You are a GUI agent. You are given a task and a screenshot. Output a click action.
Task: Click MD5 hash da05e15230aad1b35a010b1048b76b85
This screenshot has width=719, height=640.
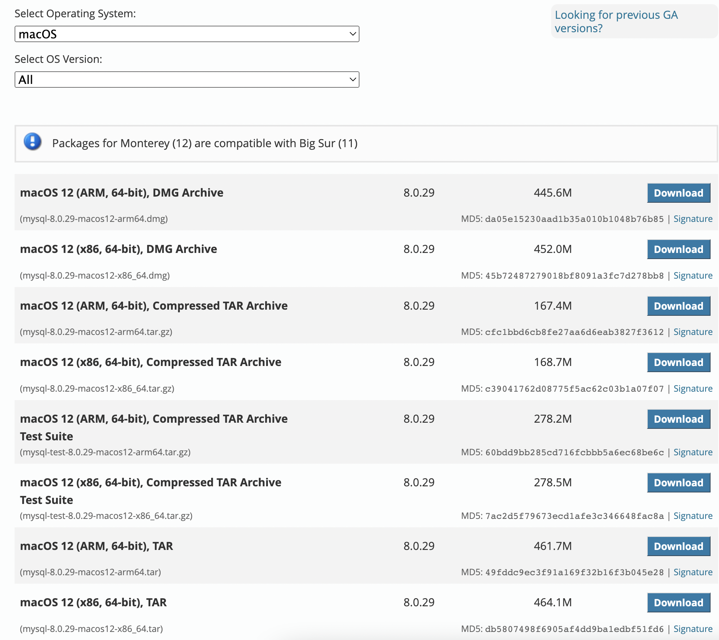pos(574,219)
